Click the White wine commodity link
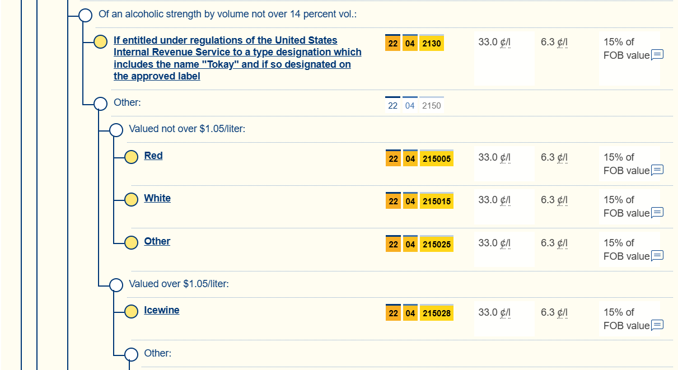 coord(157,198)
